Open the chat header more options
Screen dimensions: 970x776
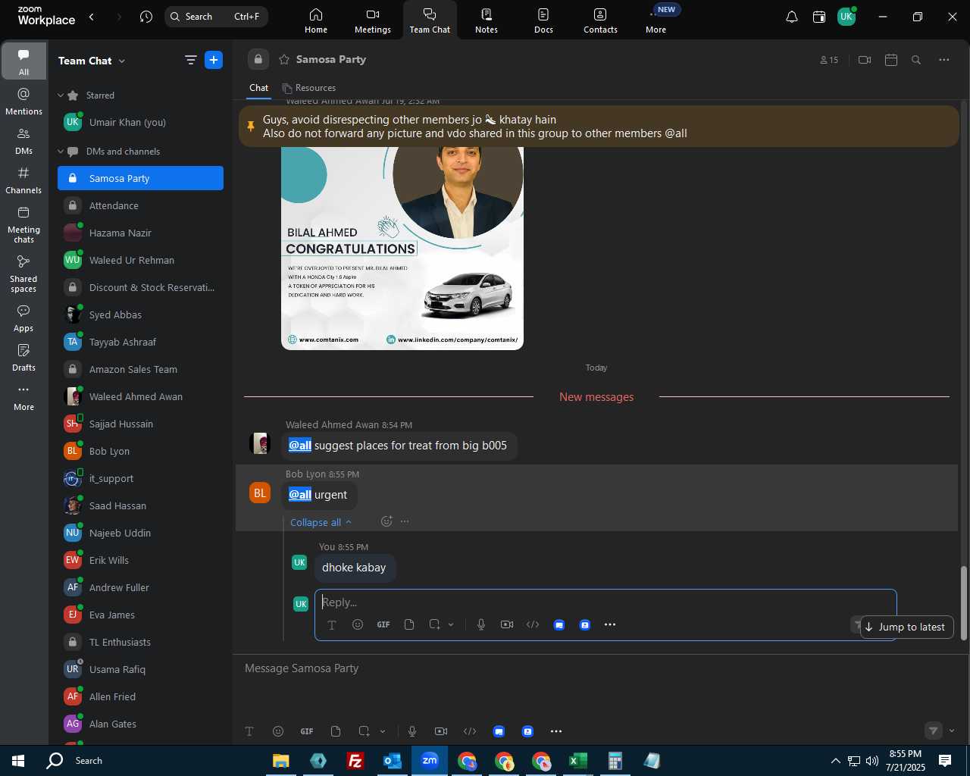click(944, 60)
